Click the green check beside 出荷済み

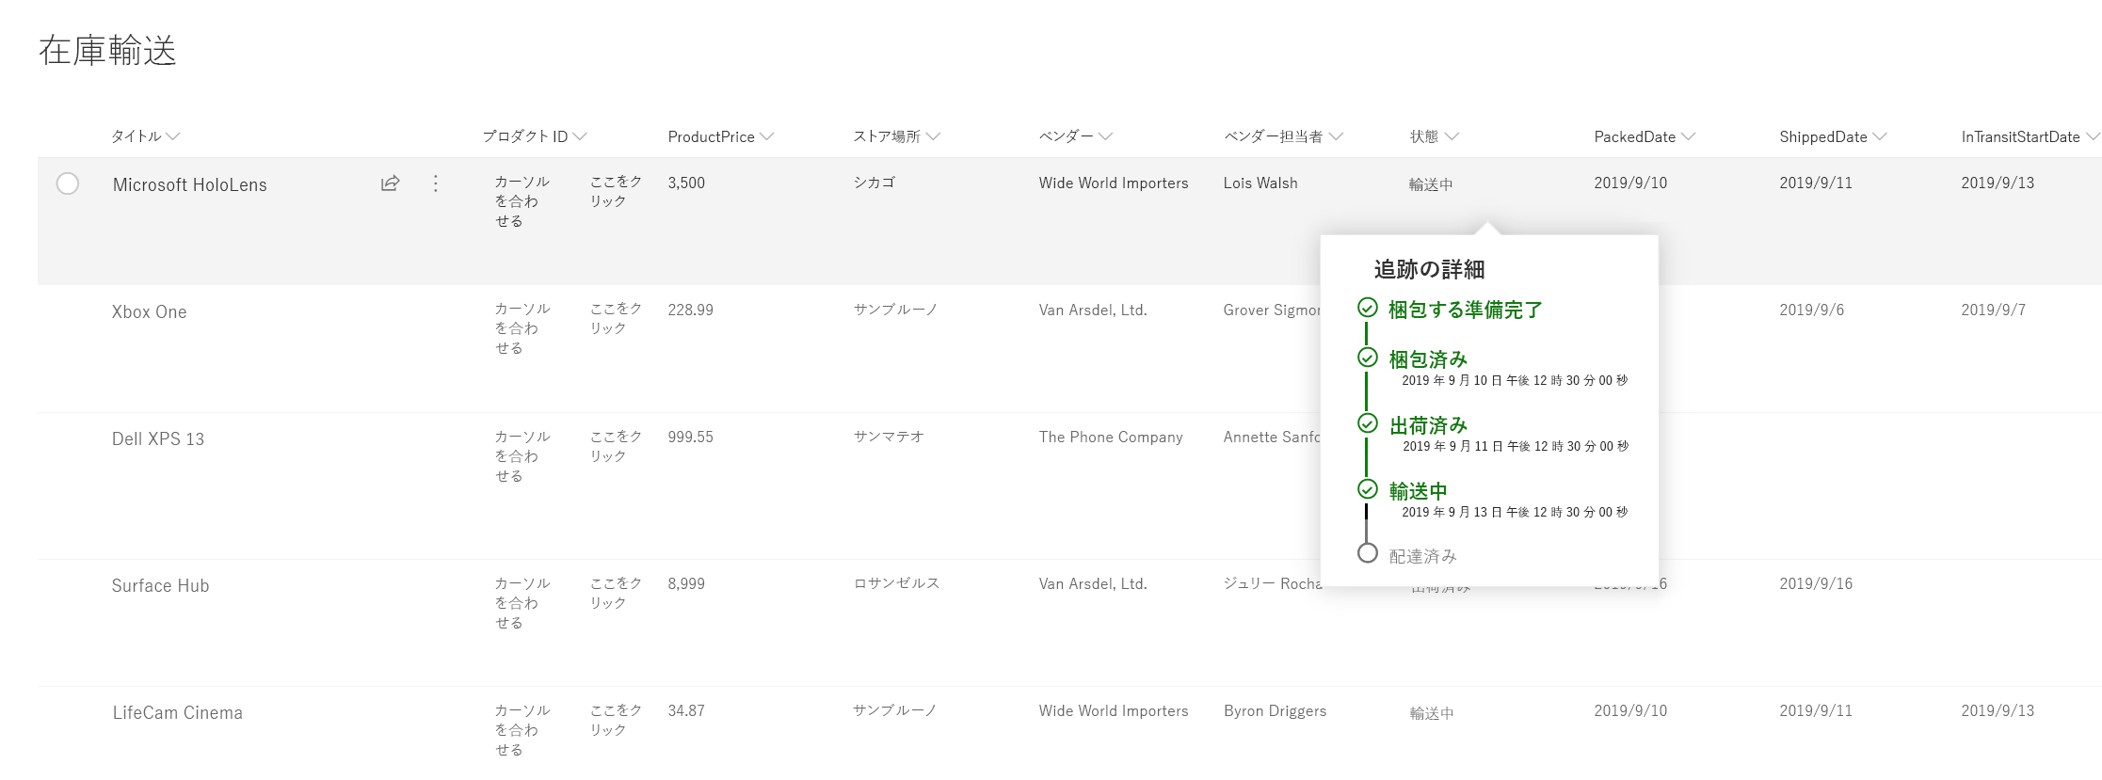pos(1368,423)
